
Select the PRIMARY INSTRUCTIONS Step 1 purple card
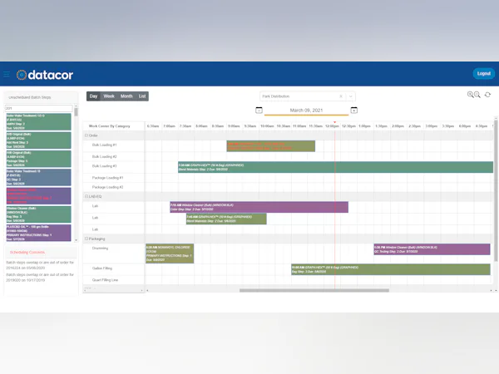tap(38, 233)
